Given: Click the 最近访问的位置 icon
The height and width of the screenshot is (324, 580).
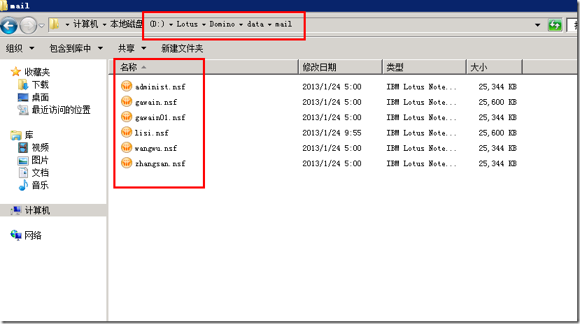Looking at the screenshot, I should click(23, 110).
